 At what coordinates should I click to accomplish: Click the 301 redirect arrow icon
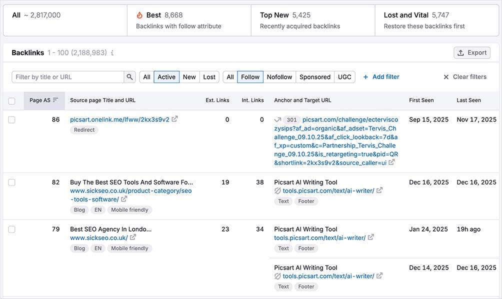(x=277, y=119)
